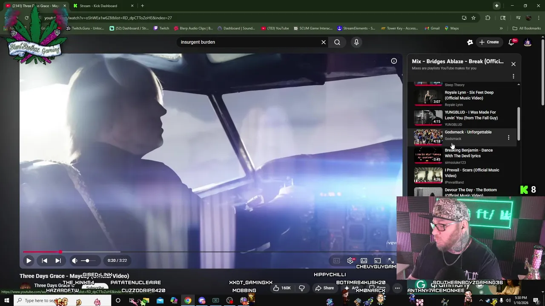Expand hidden bookmarks chevron
The width and height of the screenshot is (545, 306).
[501, 28]
